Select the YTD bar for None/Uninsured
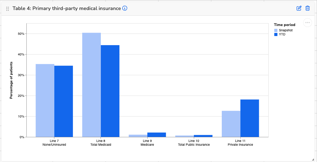The height and width of the screenshot is (162, 317). pos(63,101)
